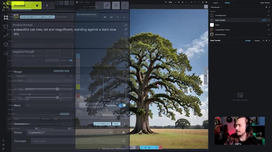The width and height of the screenshot is (272, 152).
Task: Select the Composition Theory board
Action: coord(240,30)
